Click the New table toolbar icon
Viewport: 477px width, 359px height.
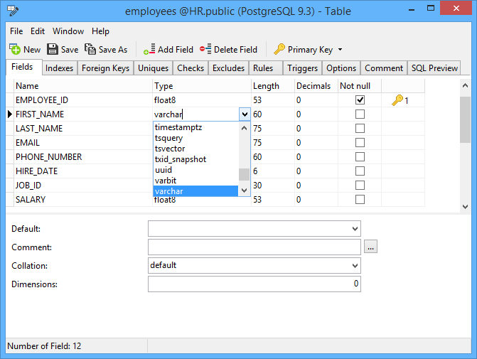(15, 49)
